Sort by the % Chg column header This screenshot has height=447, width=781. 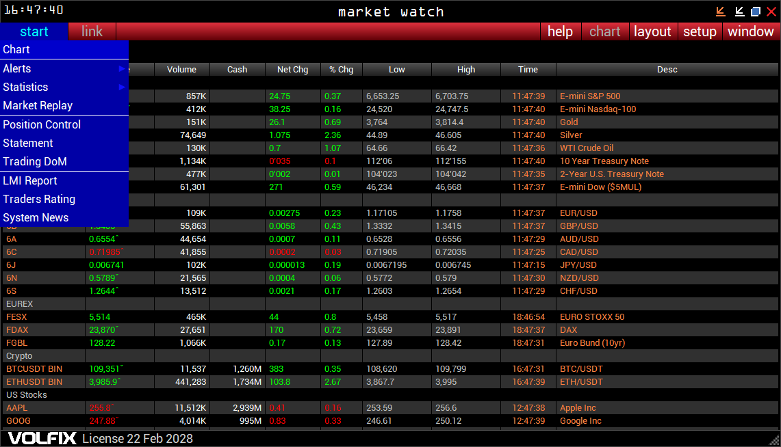click(341, 69)
